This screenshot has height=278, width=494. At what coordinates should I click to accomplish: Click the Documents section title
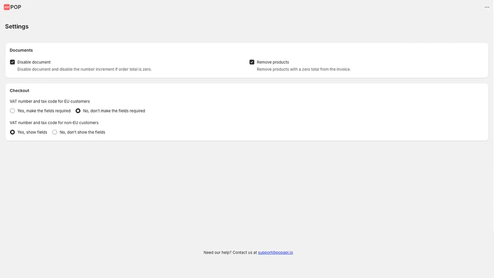21,50
